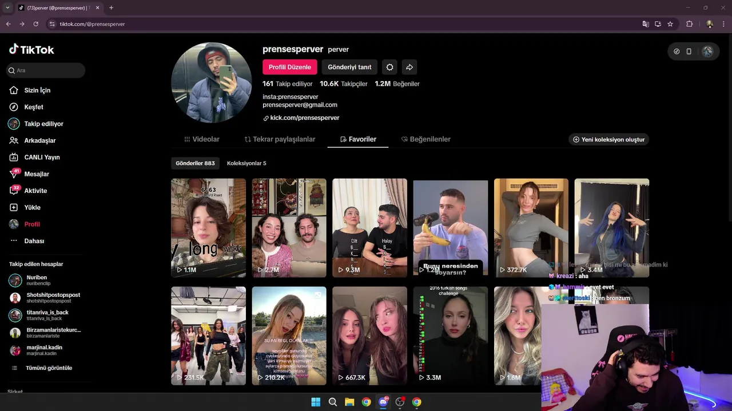Go back in browser
Image resolution: width=732 pixels, height=411 pixels.
click(x=8, y=24)
